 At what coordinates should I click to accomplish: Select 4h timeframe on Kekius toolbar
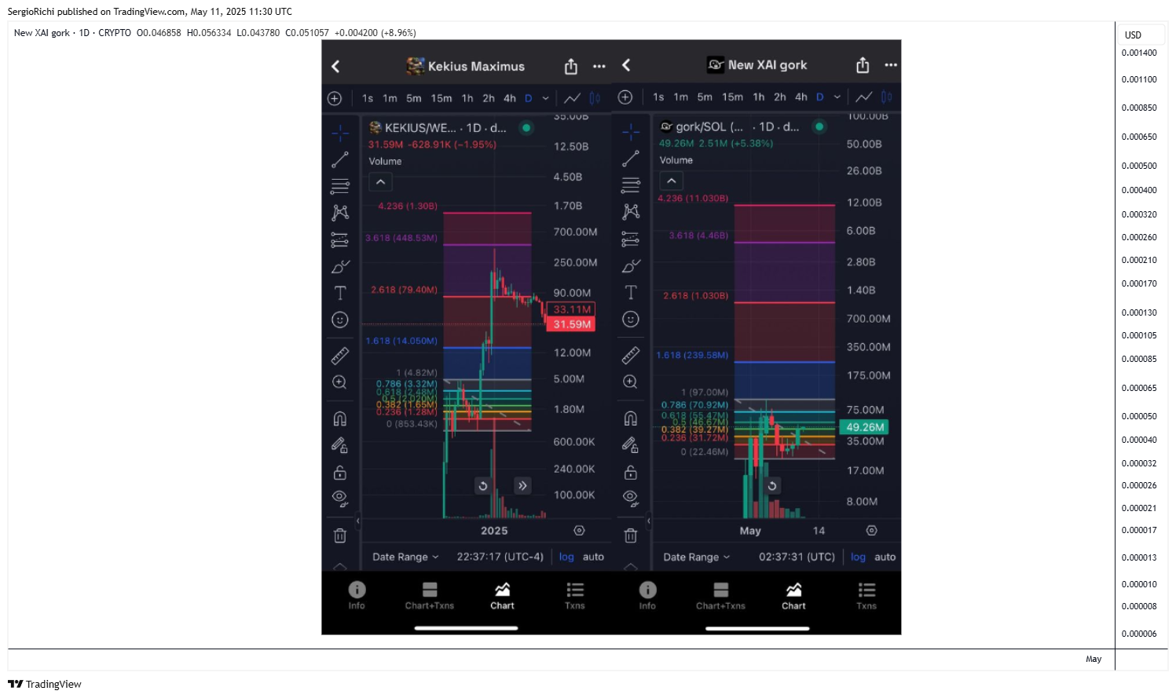tap(510, 98)
